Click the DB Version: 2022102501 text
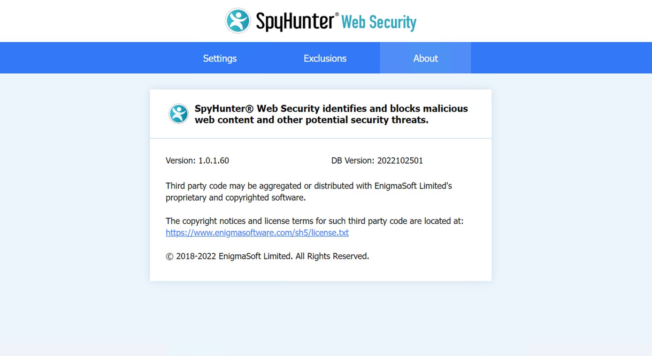 coord(377,160)
